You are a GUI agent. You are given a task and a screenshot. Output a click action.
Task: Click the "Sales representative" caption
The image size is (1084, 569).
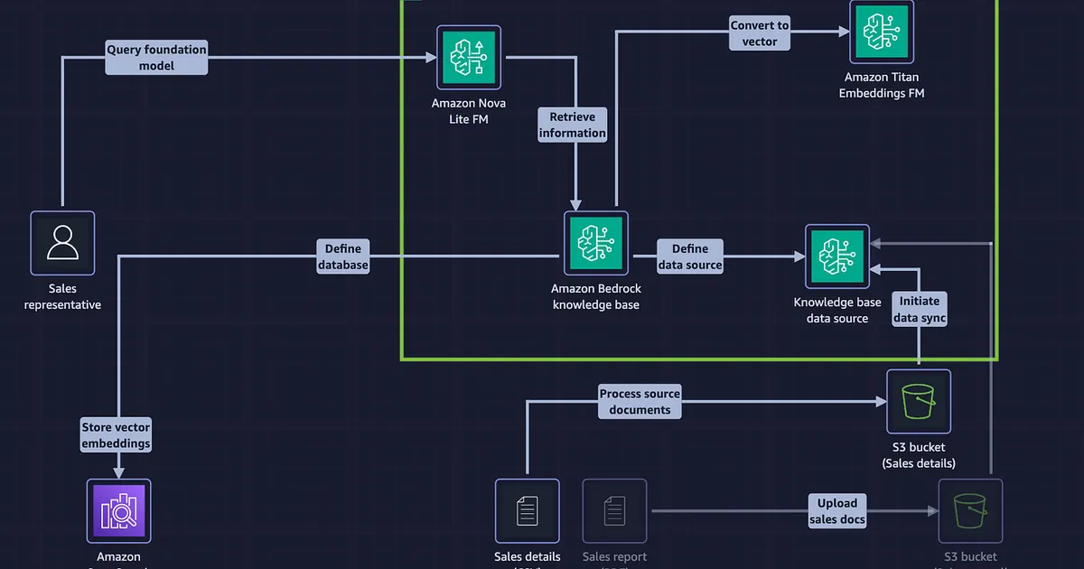click(62, 297)
